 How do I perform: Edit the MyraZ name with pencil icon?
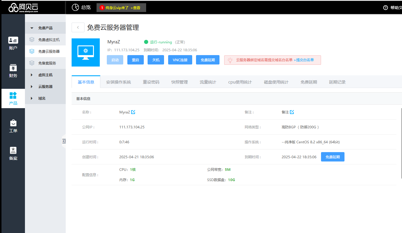[133, 112]
